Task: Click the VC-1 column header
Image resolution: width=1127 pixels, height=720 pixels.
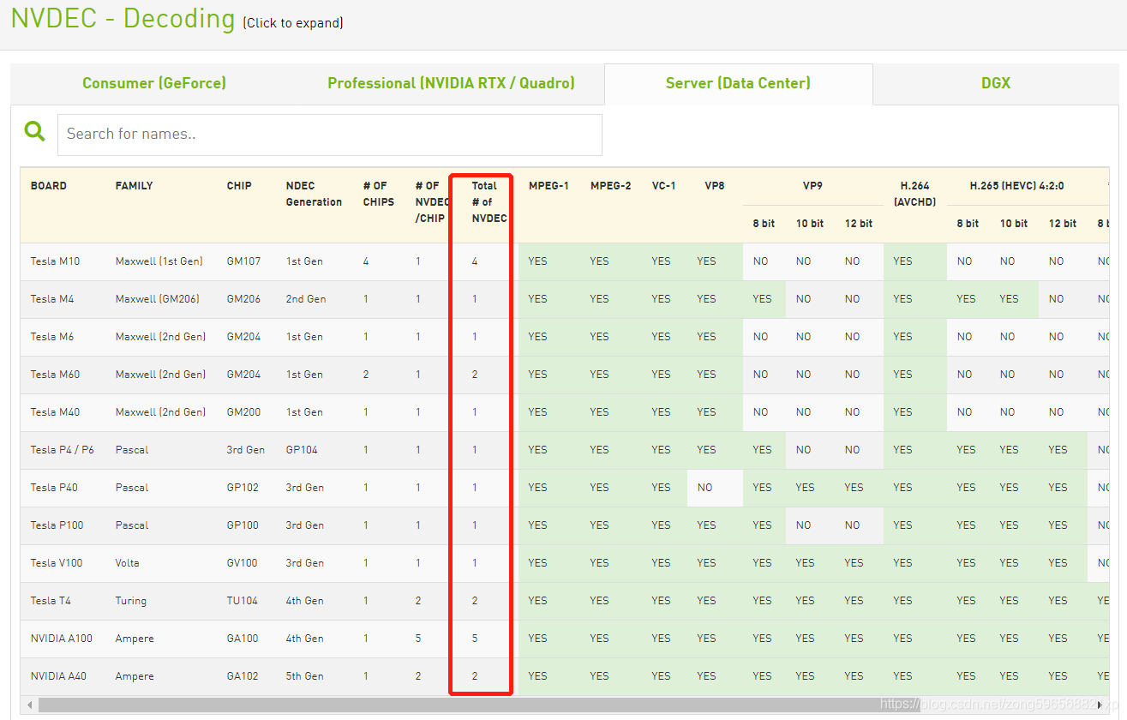Action: pos(664,186)
